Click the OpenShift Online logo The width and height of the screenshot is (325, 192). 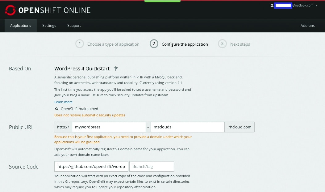pos(48,10)
